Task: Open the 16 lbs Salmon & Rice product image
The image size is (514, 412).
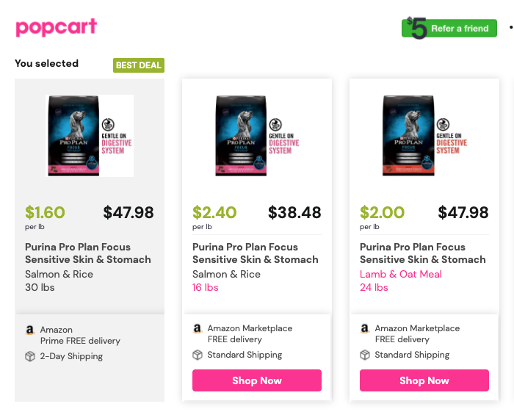Action: 257,136
